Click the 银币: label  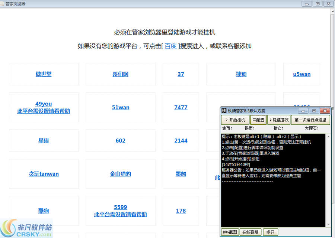(249, 128)
